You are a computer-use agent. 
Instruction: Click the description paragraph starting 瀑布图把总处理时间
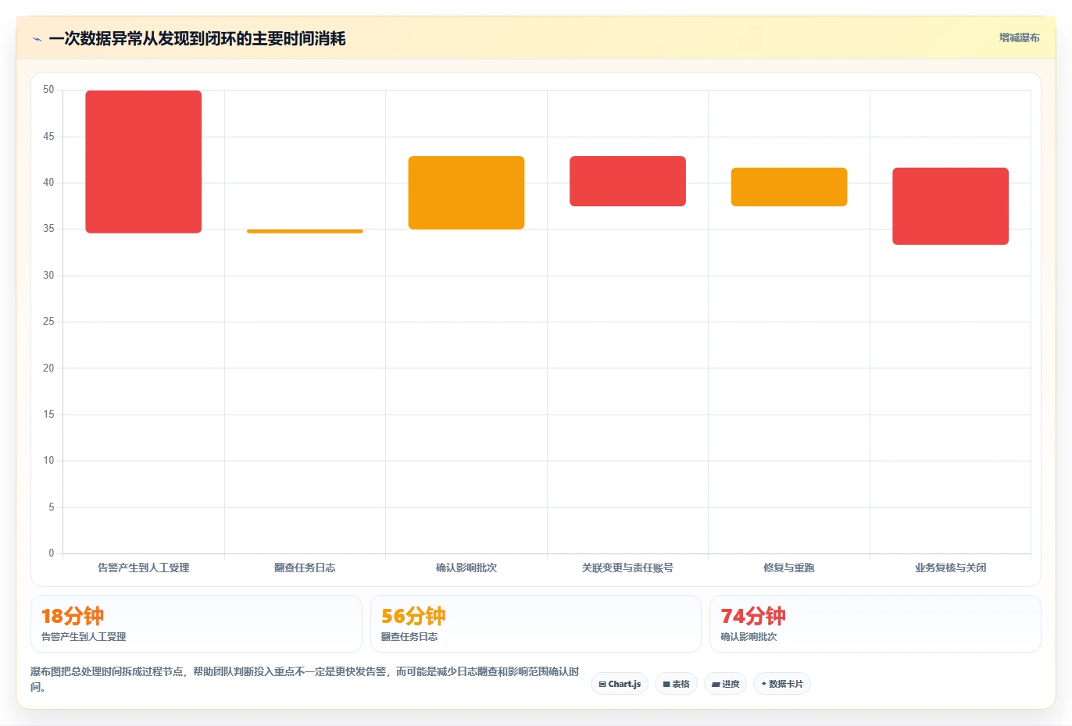pos(305,679)
